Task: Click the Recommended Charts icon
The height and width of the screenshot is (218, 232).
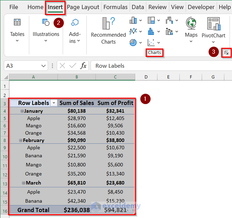Action: [x=108, y=23]
